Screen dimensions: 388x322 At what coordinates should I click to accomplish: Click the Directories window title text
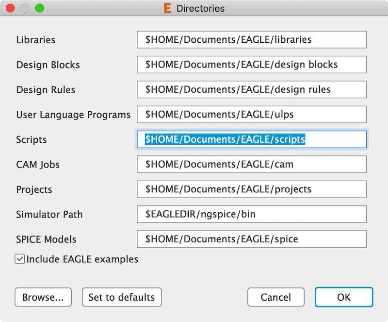pyautogui.click(x=200, y=8)
